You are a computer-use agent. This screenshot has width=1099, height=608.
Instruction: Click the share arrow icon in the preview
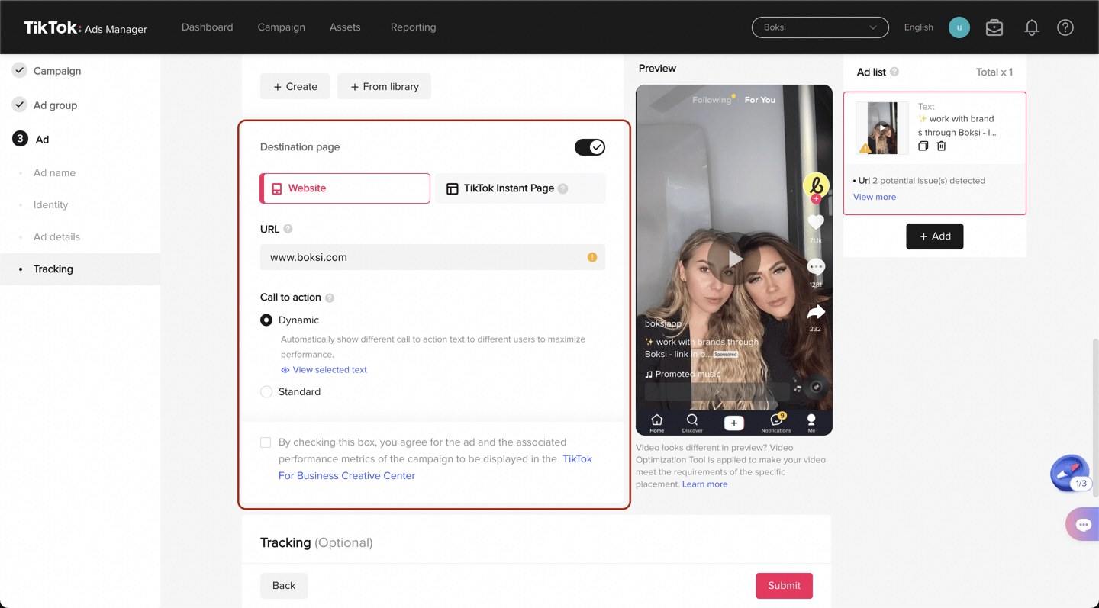[x=816, y=311]
